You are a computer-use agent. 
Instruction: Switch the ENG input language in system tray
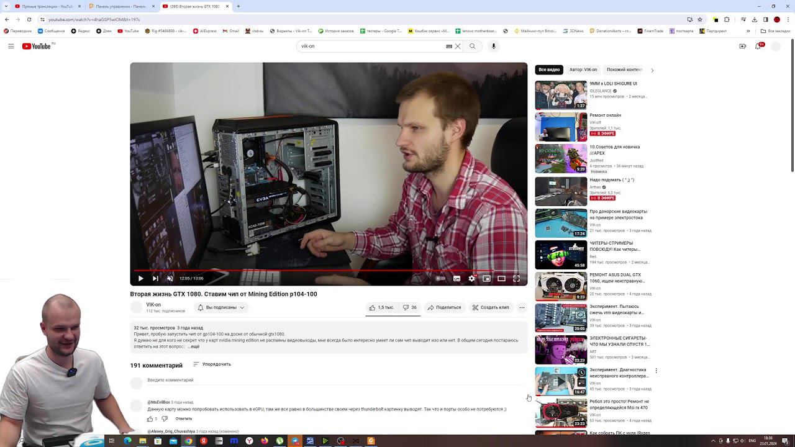pyautogui.click(x=752, y=441)
